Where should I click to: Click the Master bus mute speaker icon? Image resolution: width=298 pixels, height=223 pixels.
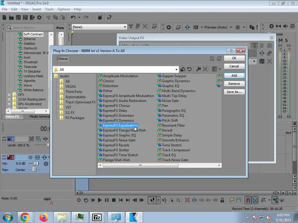[x=285, y=26]
